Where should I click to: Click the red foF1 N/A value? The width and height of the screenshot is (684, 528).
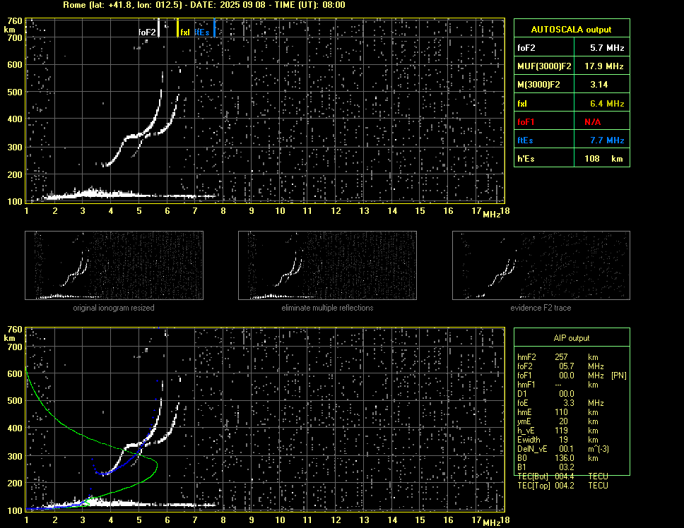click(x=592, y=122)
